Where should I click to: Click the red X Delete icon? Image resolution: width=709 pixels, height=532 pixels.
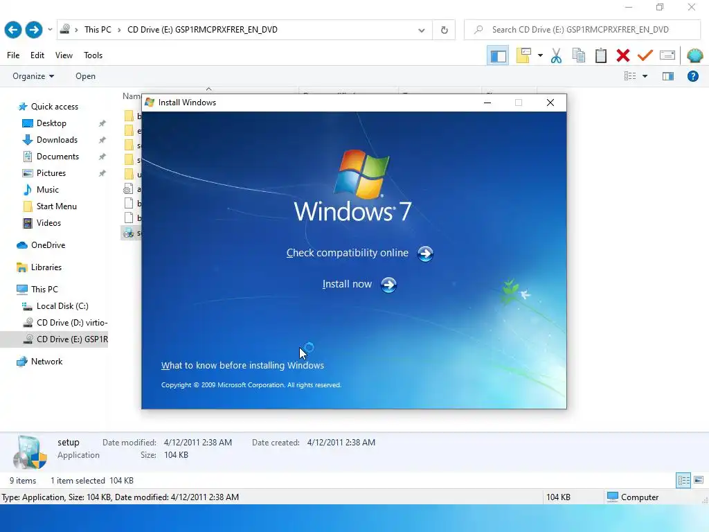pyautogui.click(x=623, y=55)
